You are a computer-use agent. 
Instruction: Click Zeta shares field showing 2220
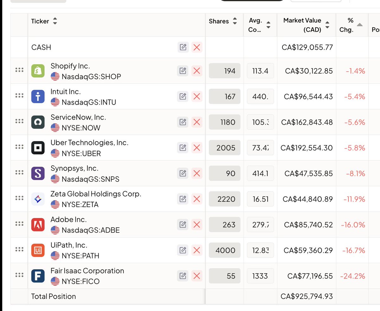click(x=225, y=199)
